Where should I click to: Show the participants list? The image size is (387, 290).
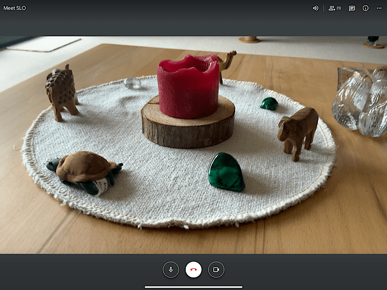[x=332, y=8]
